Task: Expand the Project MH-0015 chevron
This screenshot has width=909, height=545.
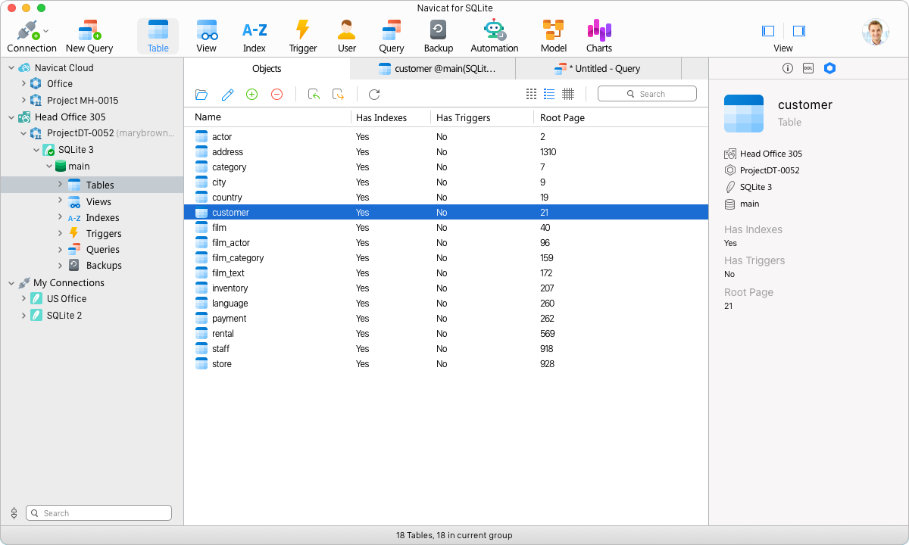Action: click(23, 100)
